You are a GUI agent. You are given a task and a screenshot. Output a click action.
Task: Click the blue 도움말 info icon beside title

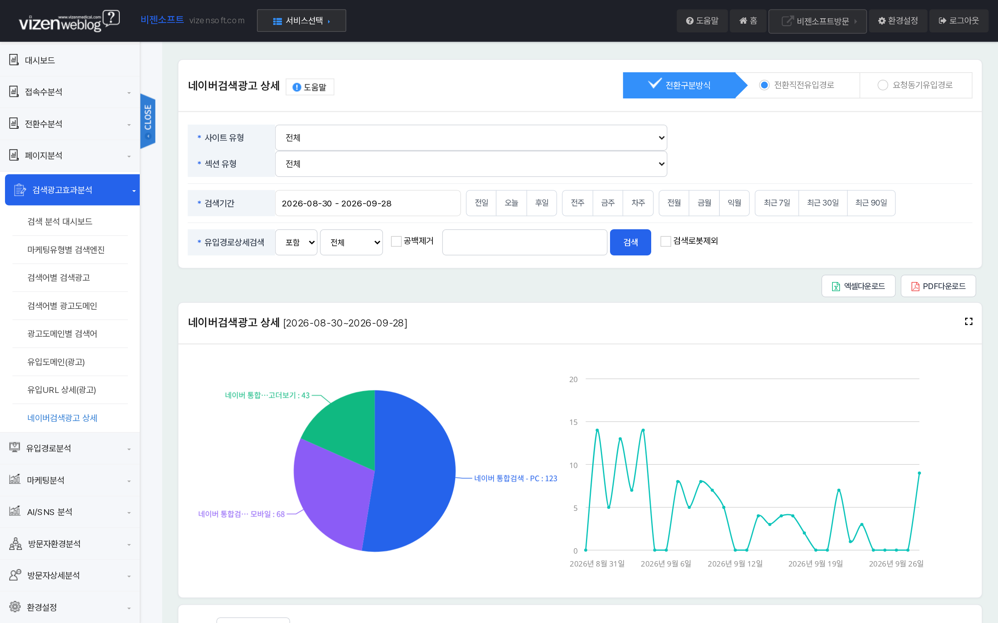click(296, 87)
